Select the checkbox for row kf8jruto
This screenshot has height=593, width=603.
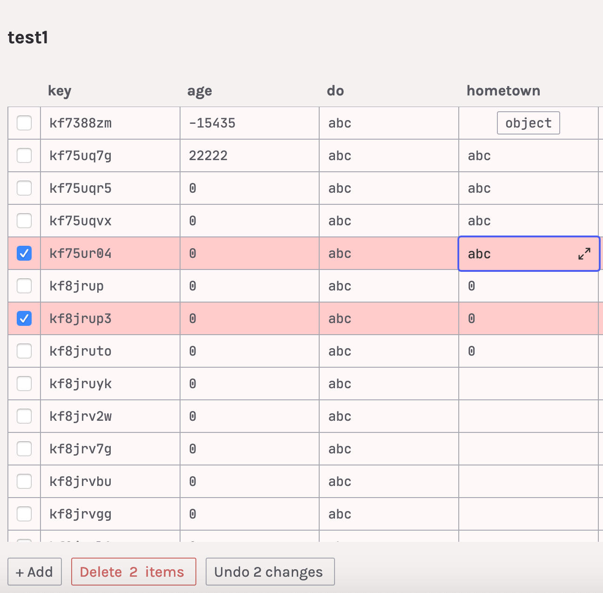pos(24,351)
